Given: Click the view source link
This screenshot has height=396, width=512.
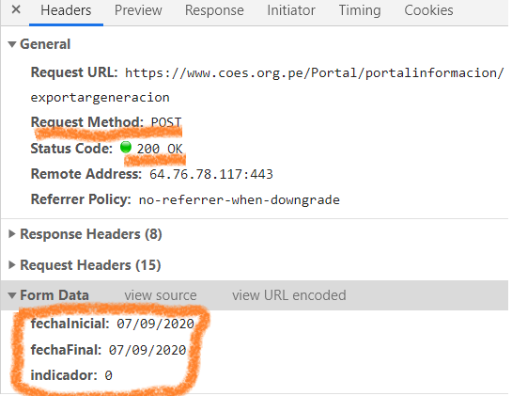Looking at the screenshot, I should tap(161, 295).
